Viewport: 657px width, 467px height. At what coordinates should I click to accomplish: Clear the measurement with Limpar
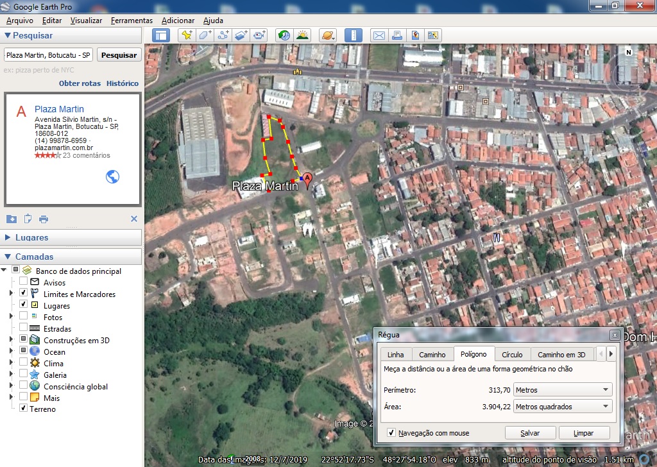tap(584, 433)
